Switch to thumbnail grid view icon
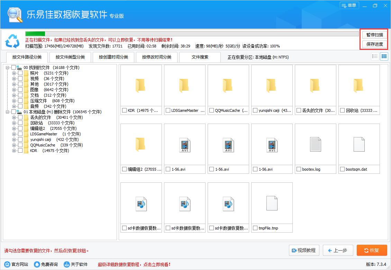This screenshot has height=270, width=391. click(x=384, y=56)
